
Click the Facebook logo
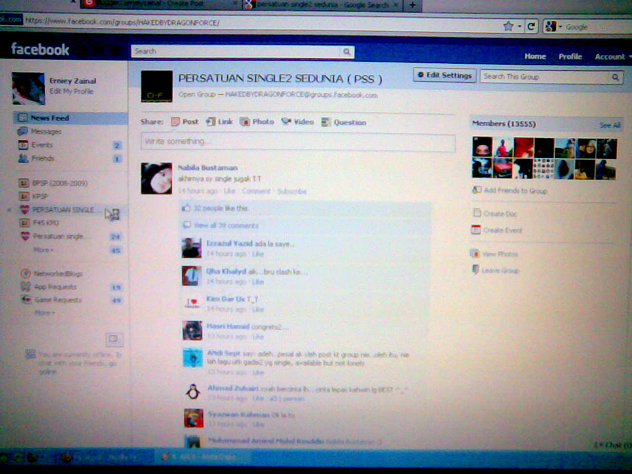coord(40,49)
